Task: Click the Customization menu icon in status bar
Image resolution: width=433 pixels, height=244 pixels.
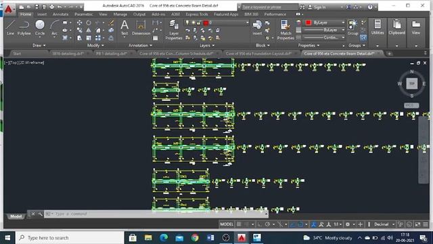Action: tap(426, 224)
